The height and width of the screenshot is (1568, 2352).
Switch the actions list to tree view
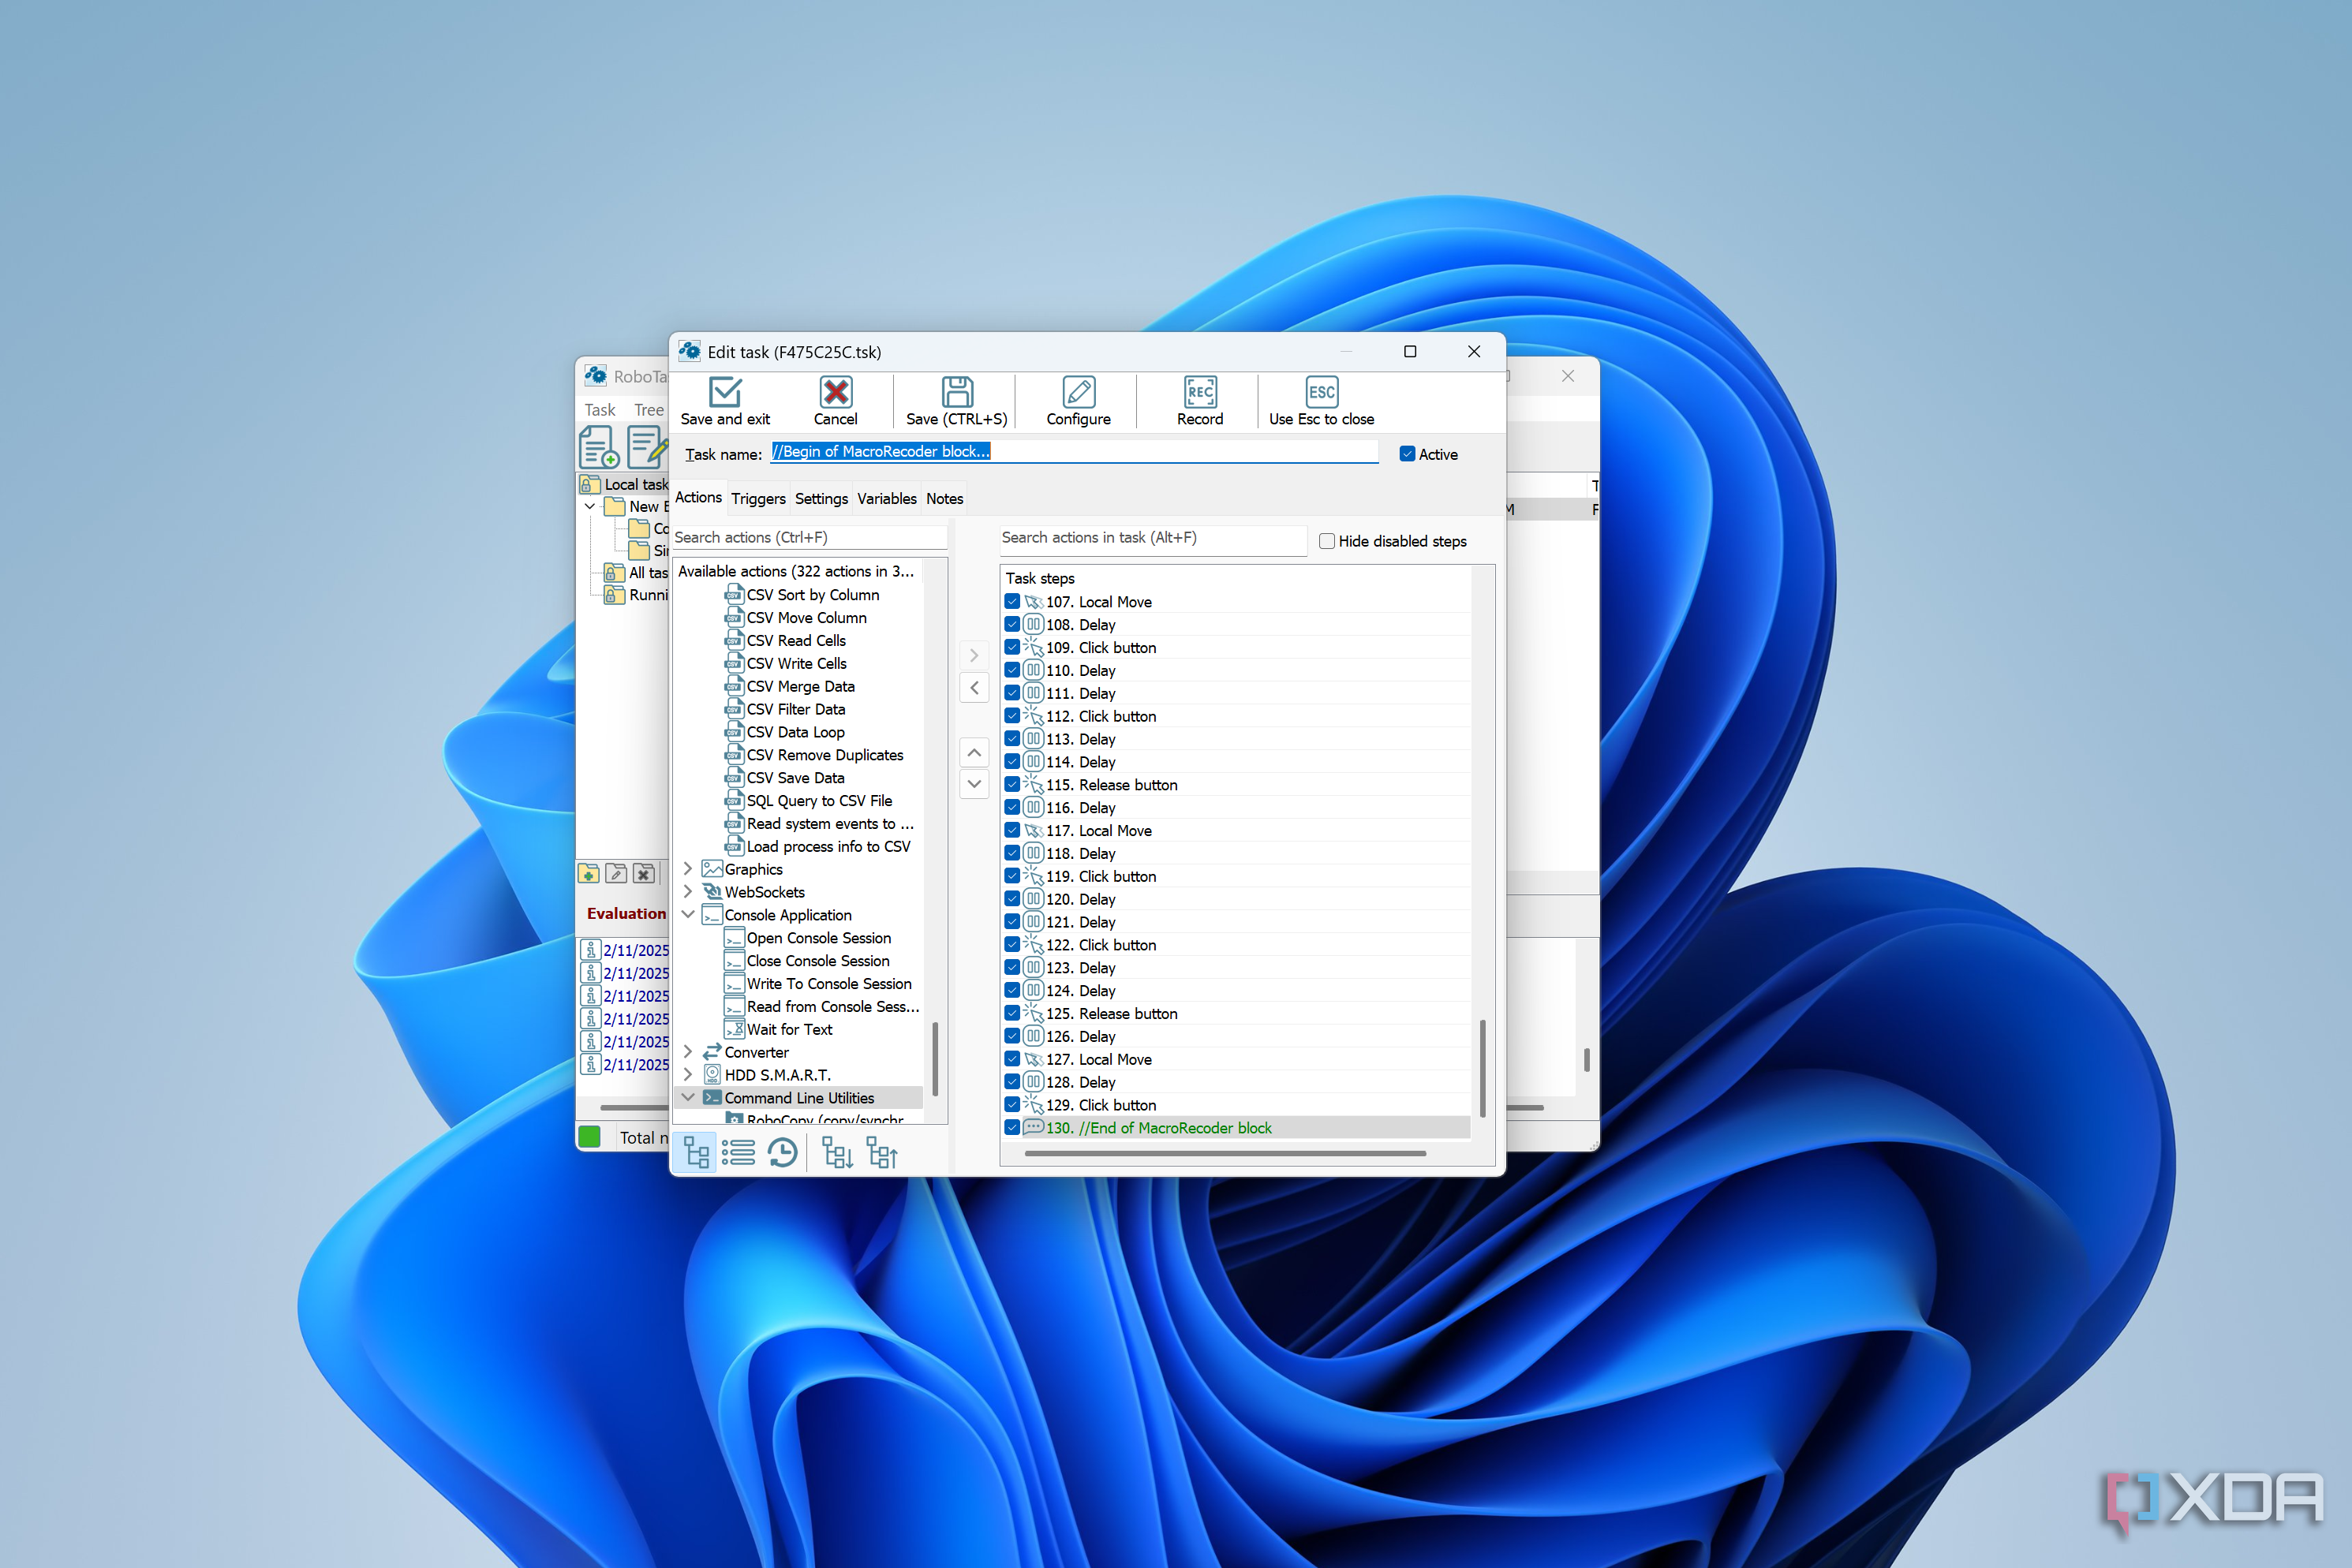[695, 1154]
